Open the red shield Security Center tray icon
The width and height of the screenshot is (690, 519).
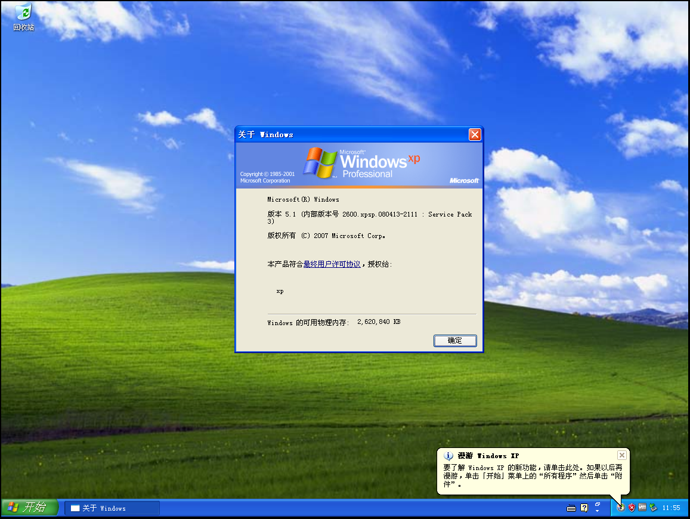pyautogui.click(x=632, y=508)
